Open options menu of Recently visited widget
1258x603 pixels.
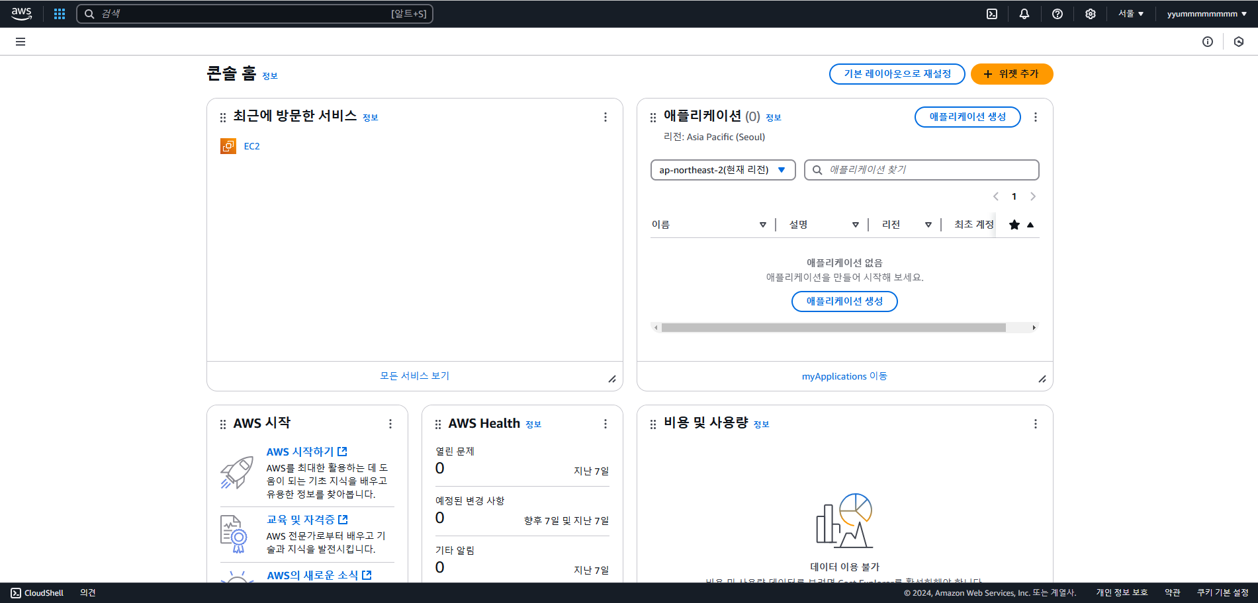(606, 117)
